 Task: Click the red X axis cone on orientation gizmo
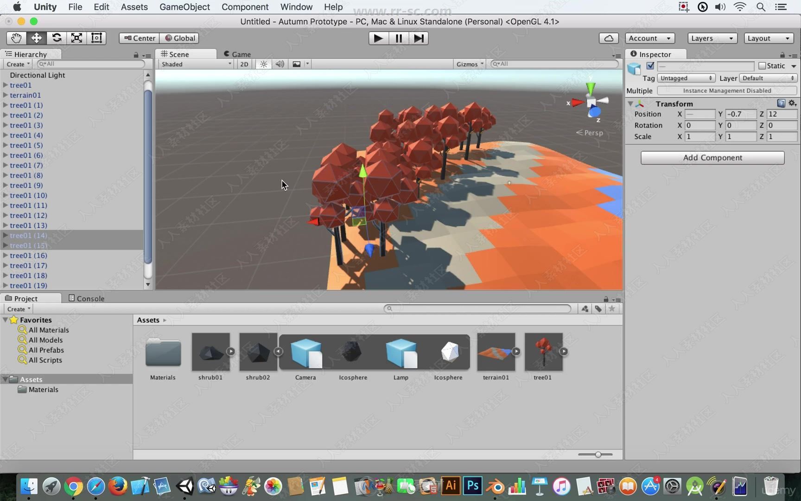[578, 103]
